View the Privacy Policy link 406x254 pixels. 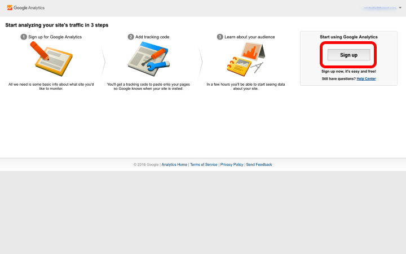point(232,164)
